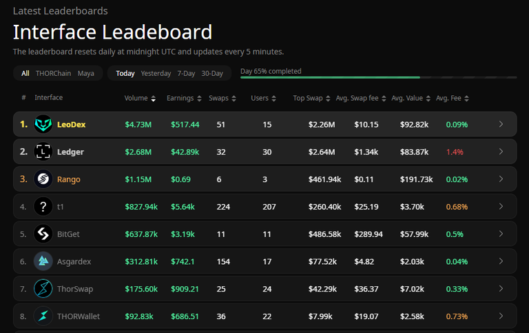Open the Asgardex interface name link
The image size is (529, 333).
pos(74,261)
